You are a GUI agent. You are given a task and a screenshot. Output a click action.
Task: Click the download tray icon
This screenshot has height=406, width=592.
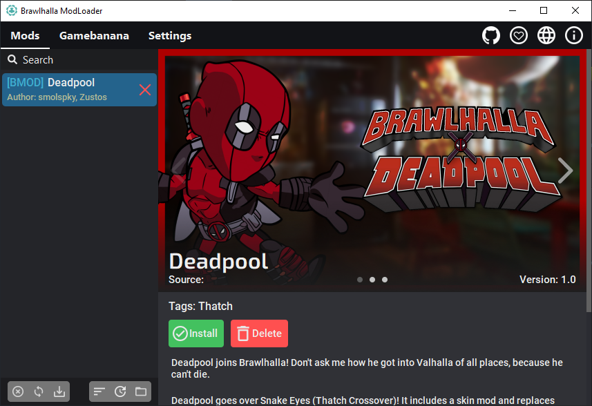click(x=59, y=391)
